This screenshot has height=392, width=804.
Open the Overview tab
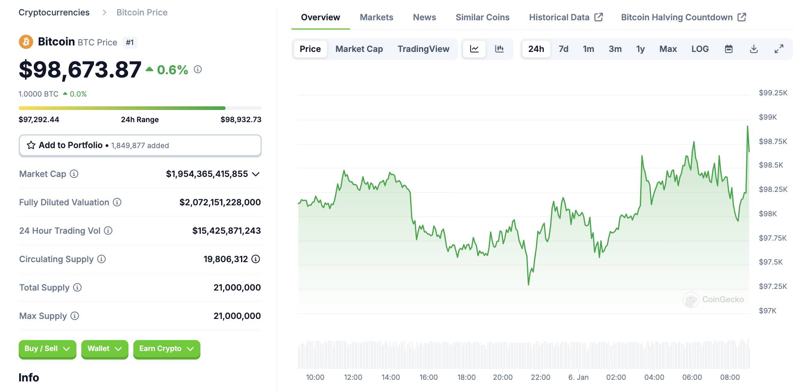tap(320, 17)
